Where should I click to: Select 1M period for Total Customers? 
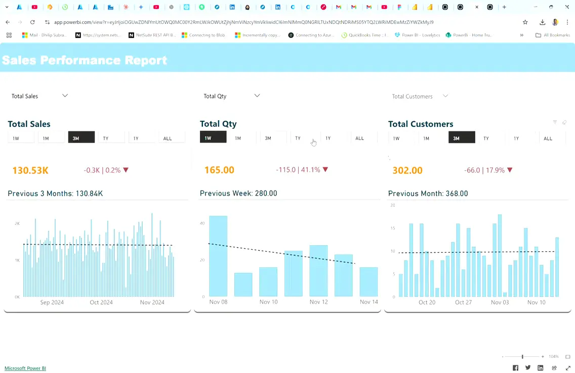(x=431, y=138)
